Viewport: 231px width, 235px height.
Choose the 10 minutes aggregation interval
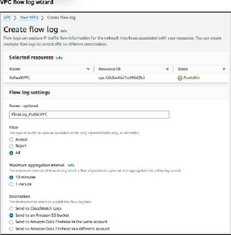(x=11, y=177)
